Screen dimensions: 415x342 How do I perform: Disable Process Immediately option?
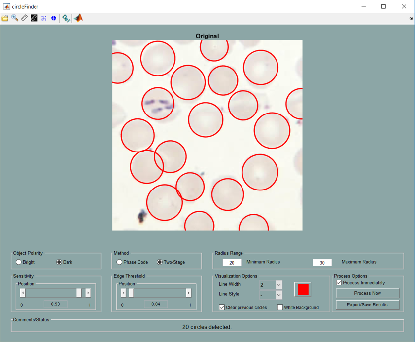(339, 283)
